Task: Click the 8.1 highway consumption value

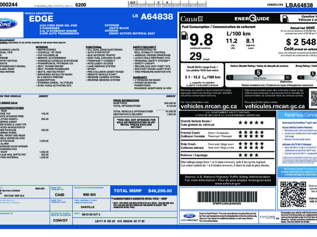Action: [x=250, y=41]
